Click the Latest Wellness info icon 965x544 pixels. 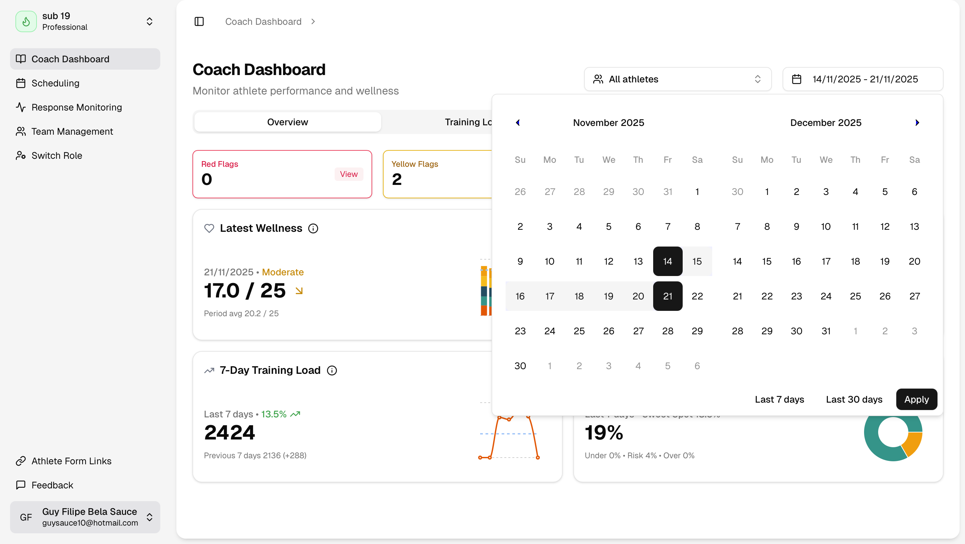coord(313,228)
